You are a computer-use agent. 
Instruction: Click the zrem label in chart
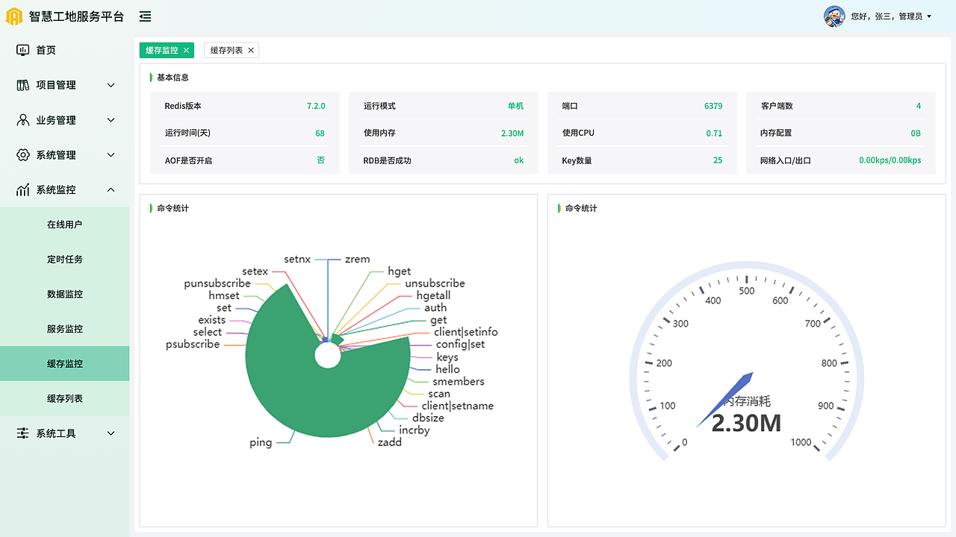pos(358,259)
